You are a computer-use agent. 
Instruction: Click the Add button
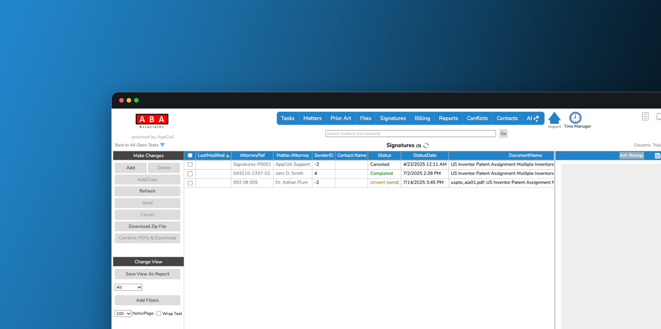coord(131,168)
